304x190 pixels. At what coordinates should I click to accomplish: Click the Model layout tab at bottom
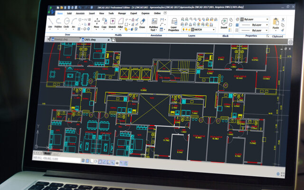click(47, 154)
